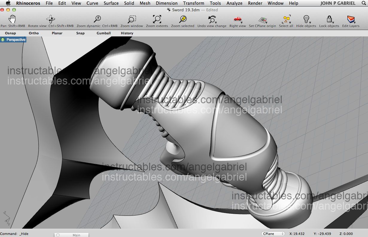Click the Select all icon
The height and width of the screenshot is (237, 368).
click(286, 20)
